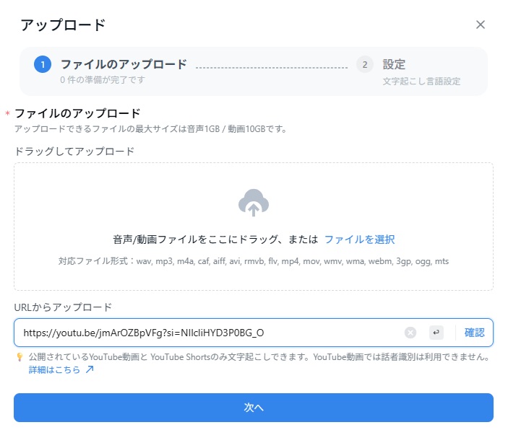508x443 pixels.
Task: Click the cloud upload icon
Action: click(x=253, y=203)
